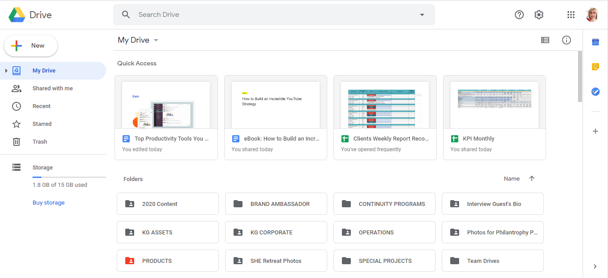Open the details pane with the info icon

(x=567, y=40)
